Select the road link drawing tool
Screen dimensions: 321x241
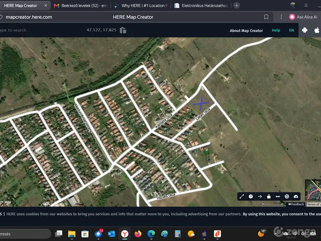coord(242,196)
